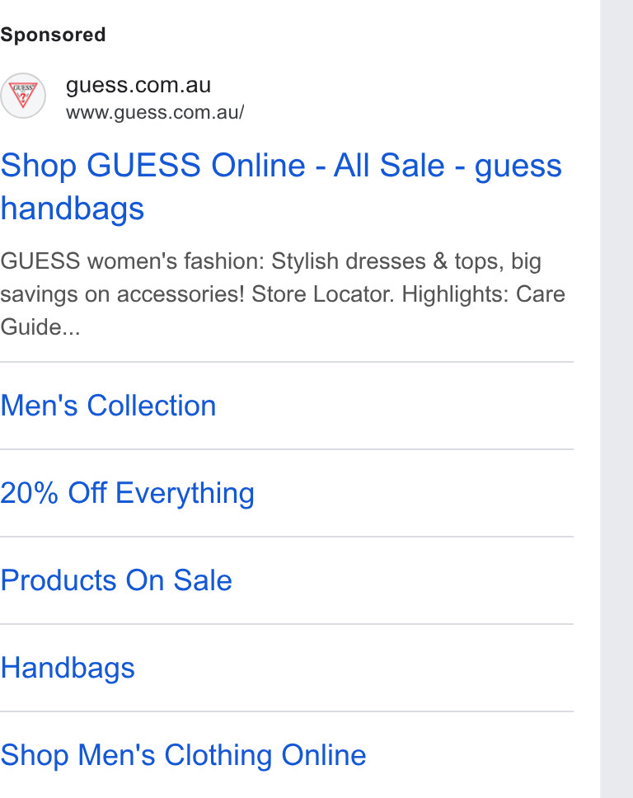Click the "All Sale" part of headline

click(389, 166)
